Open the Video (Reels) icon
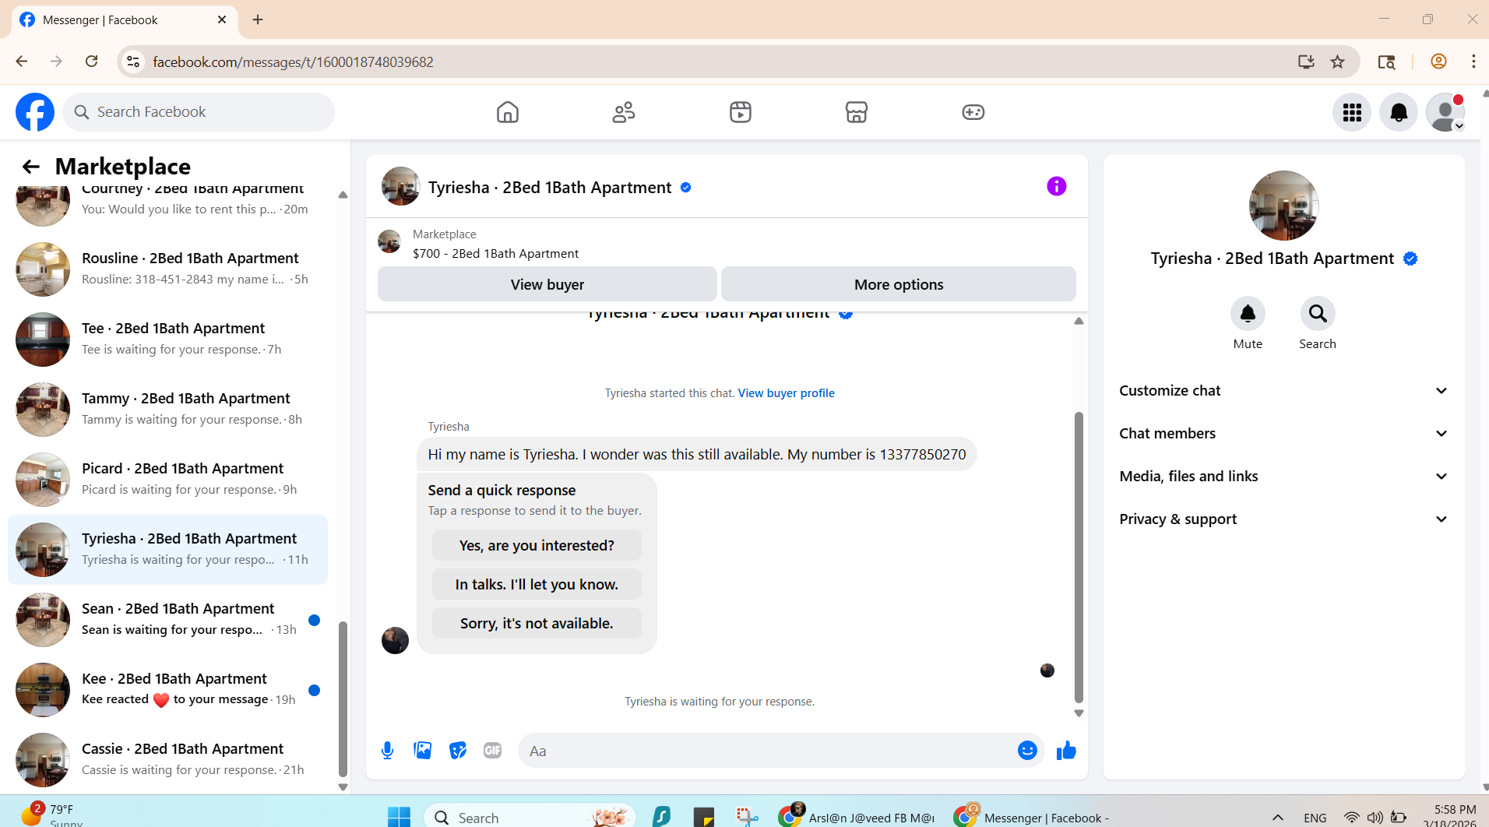Viewport: 1489px width, 827px height. pos(741,112)
